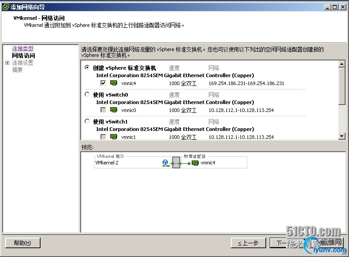This screenshot has height=257, width=349.
Task: Click the virtual switch box in preview diagram
Action: 176,163
